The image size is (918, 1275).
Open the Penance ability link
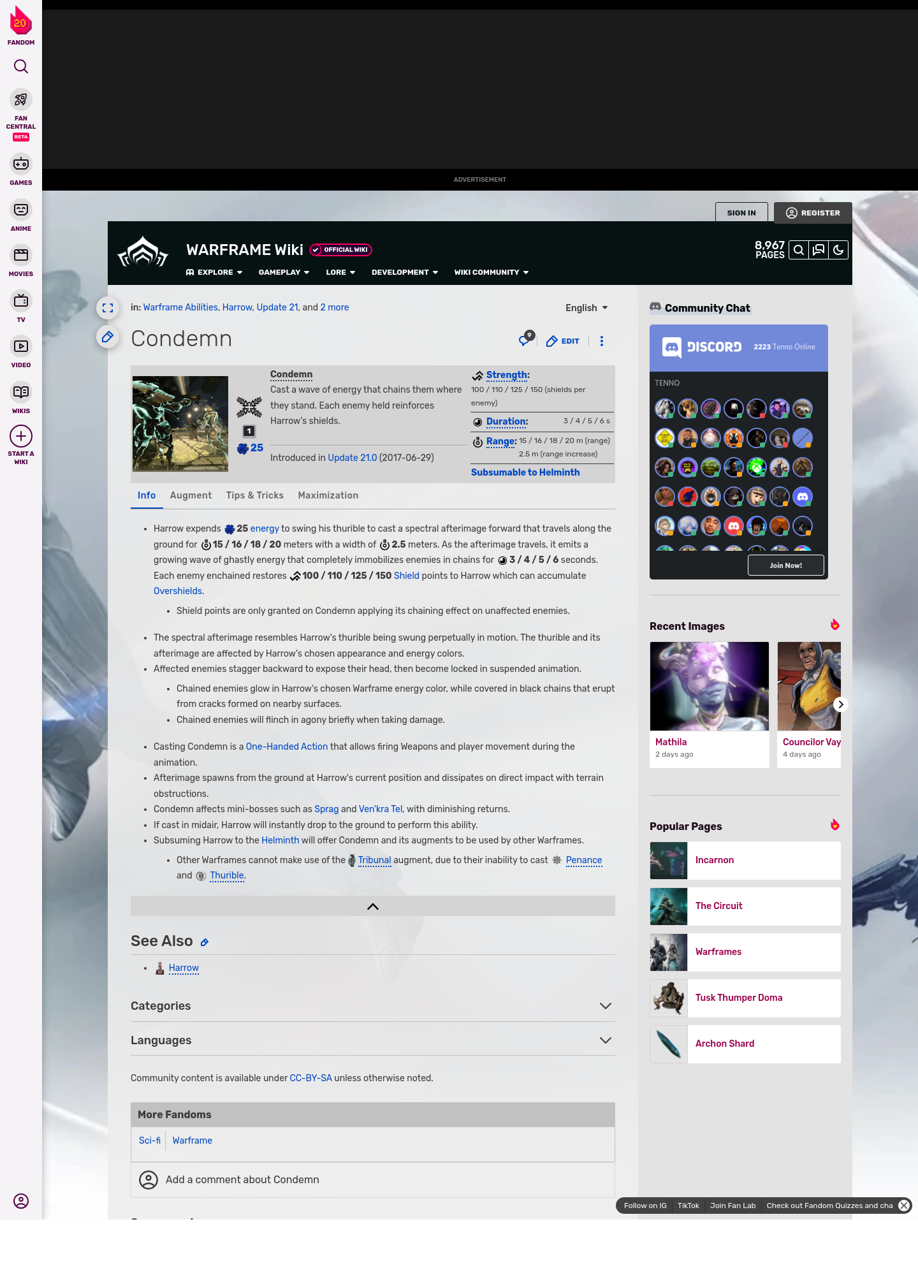[x=584, y=860]
